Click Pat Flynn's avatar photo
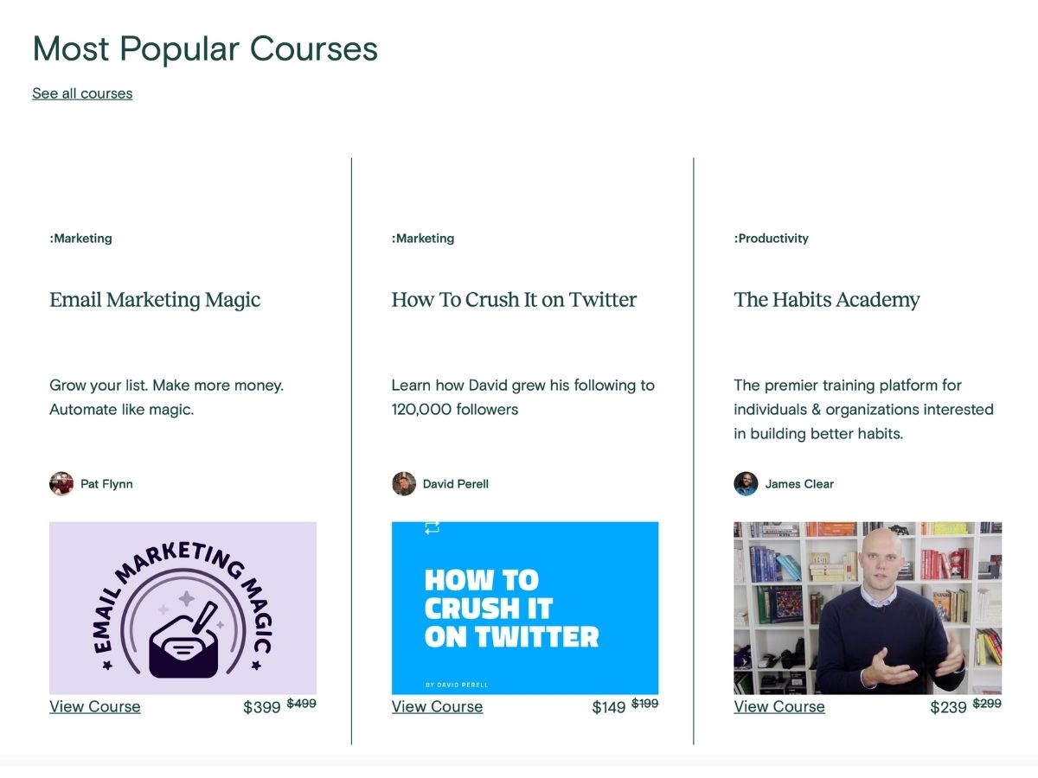Viewport: 1038px width, 778px height. coord(61,483)
